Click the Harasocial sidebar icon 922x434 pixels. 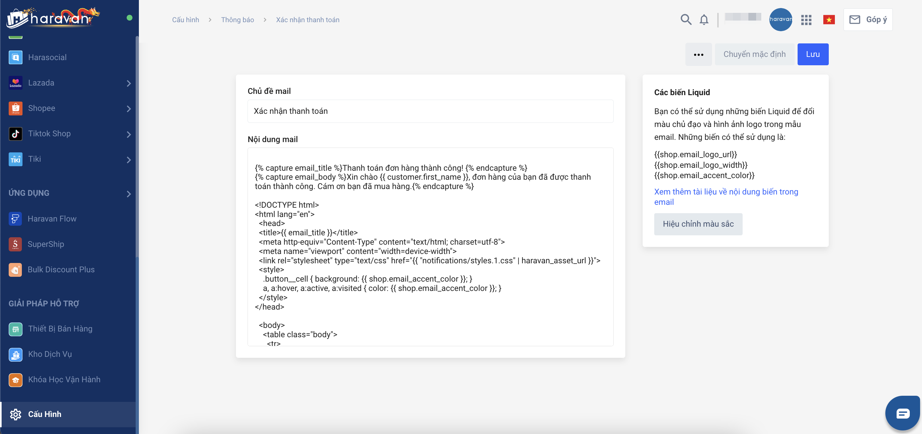15,57
